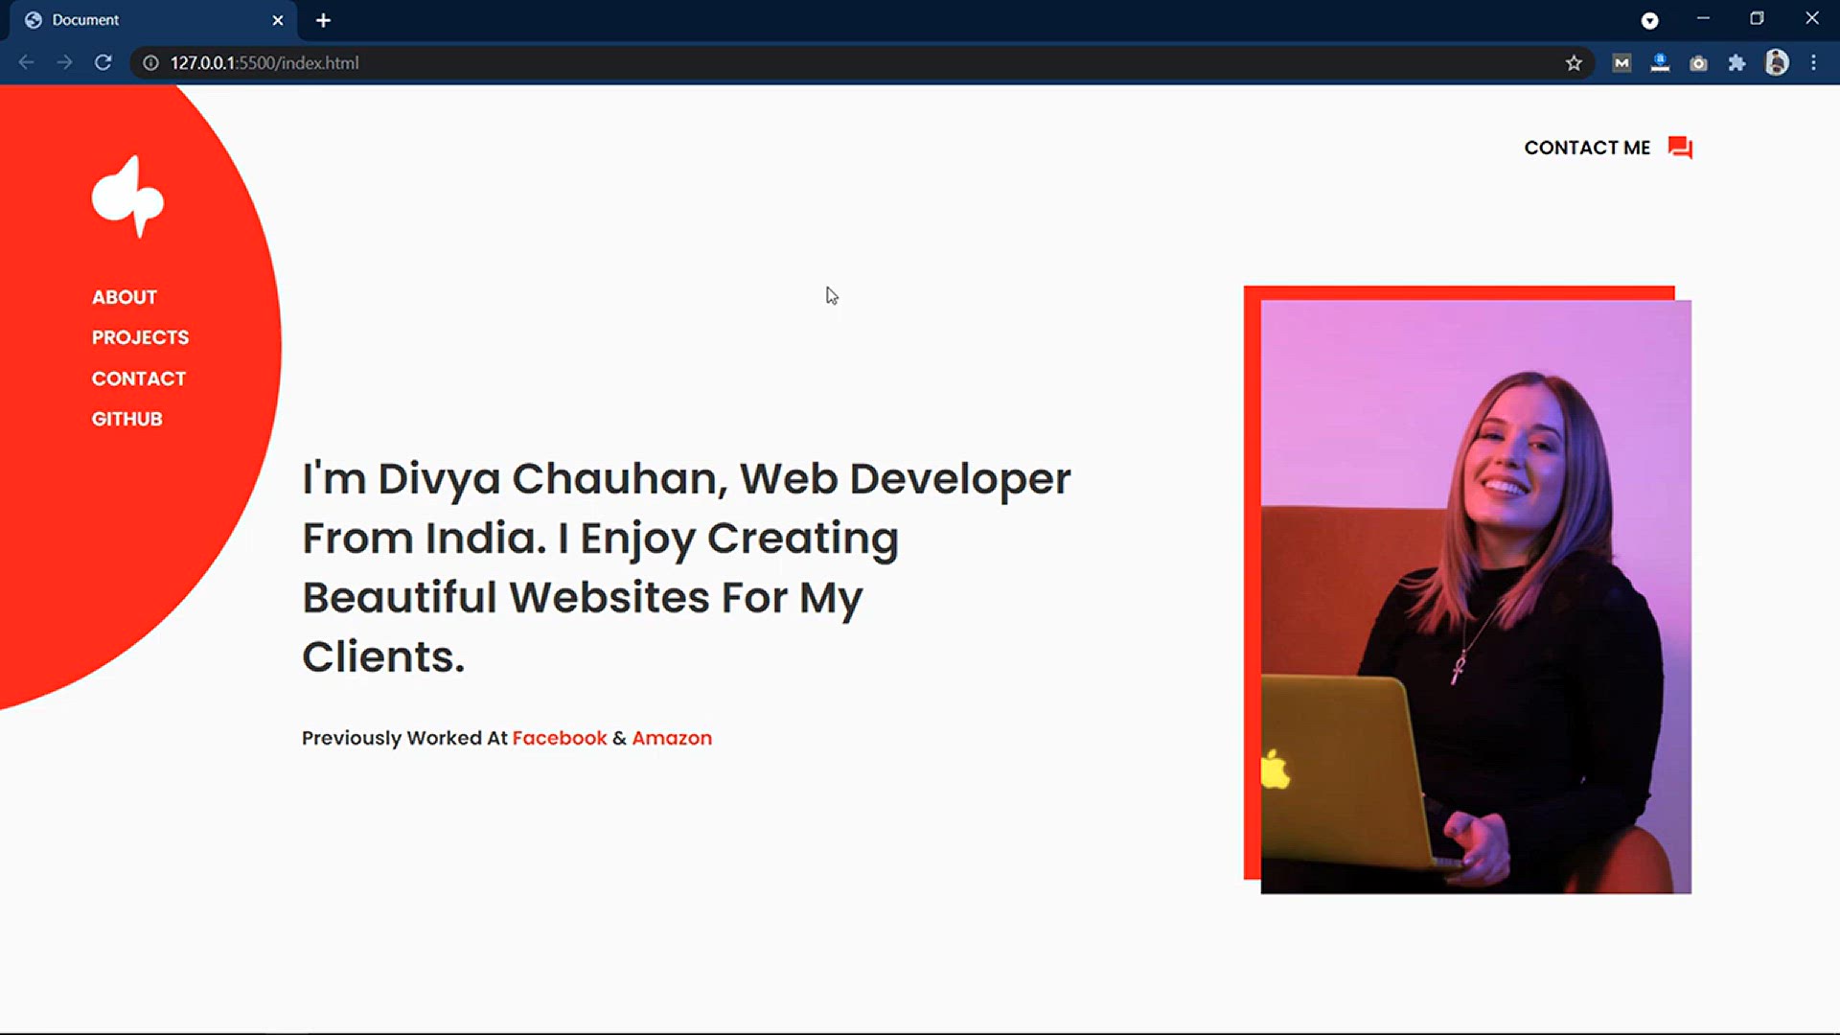
Task: Minimize the browser window
Action: (1703, 18)
